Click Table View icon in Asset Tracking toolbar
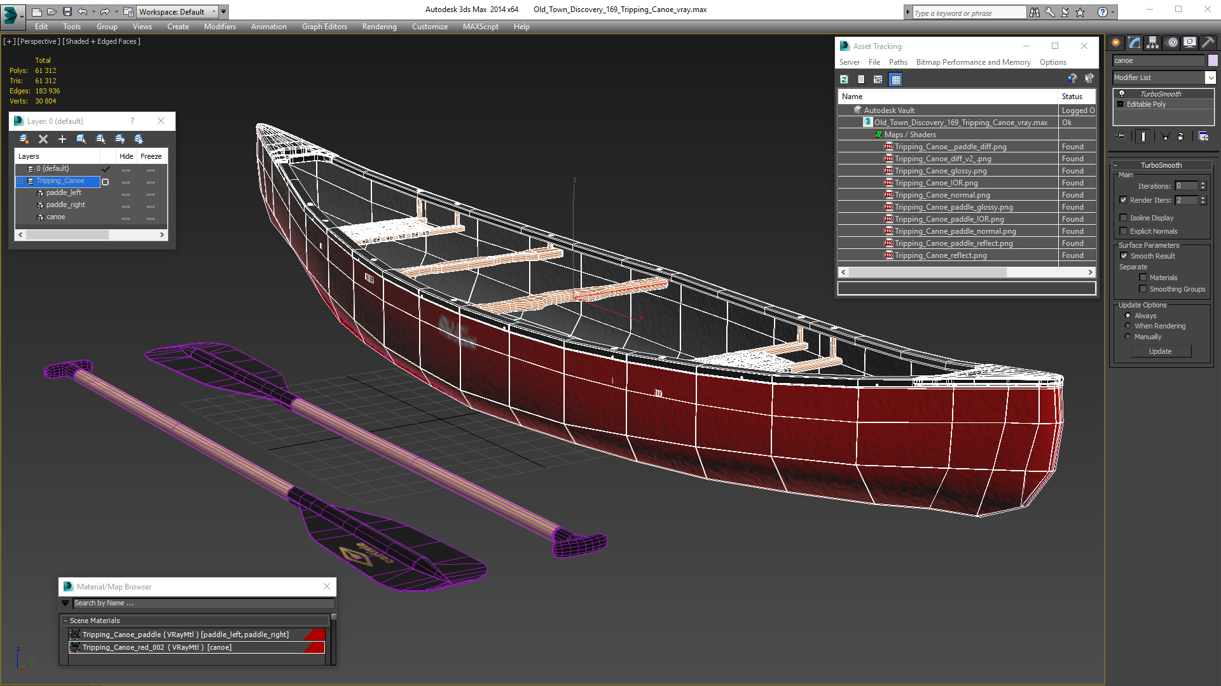This screenshot has width=1221, height=686. (896, 79)
